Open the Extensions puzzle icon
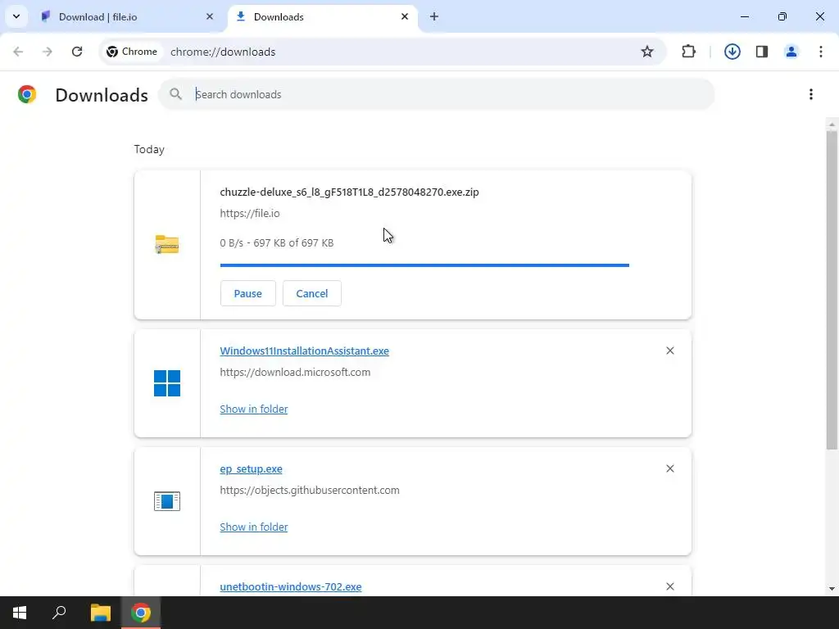The image size is (839, 629). tap(688, 52)
